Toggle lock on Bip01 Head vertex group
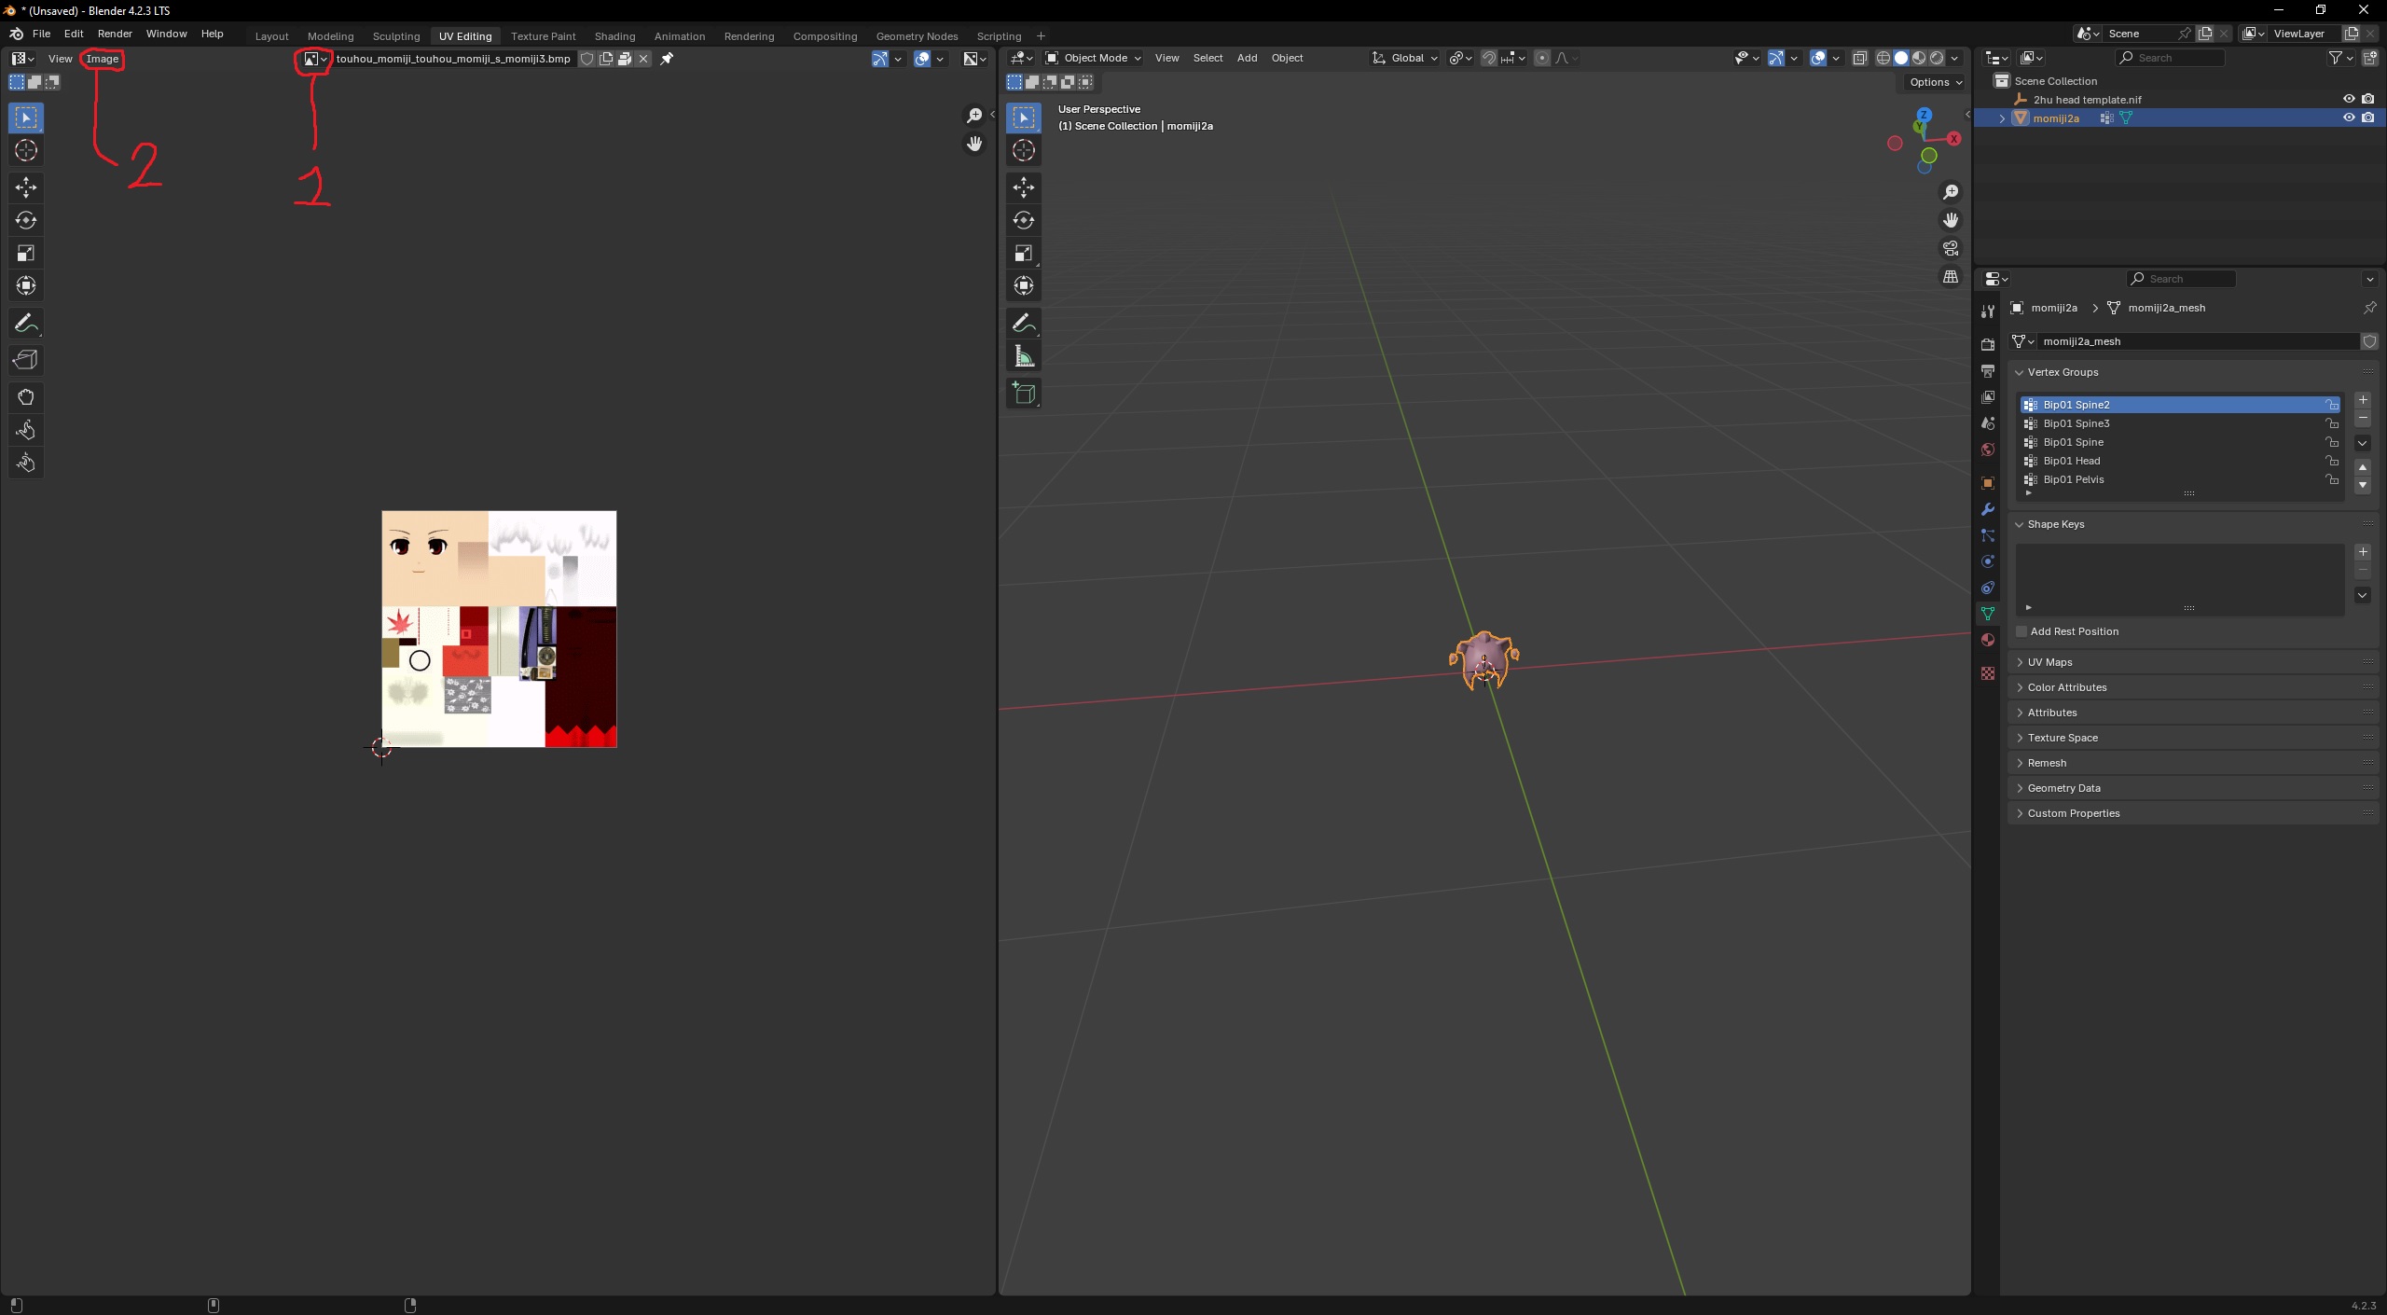This screenshot has width=2387, height=1315. tap(2331, 461)
